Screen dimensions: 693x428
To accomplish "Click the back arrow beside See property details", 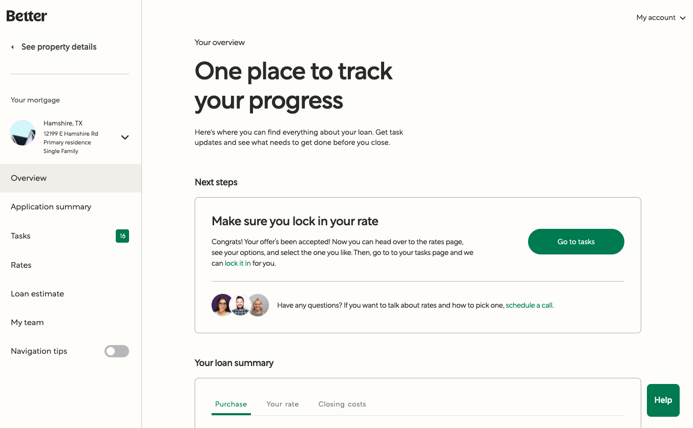I will [12, 47].
